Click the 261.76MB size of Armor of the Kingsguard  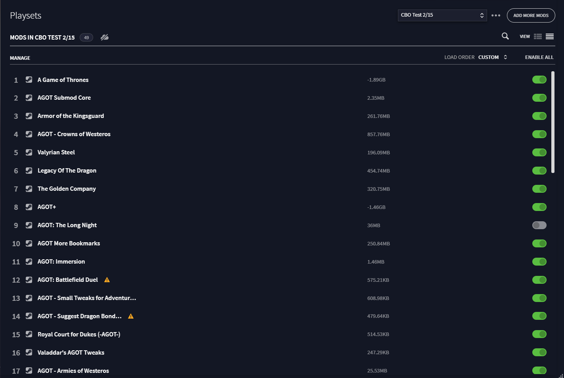pyautogui.click(x=379, y=116)
